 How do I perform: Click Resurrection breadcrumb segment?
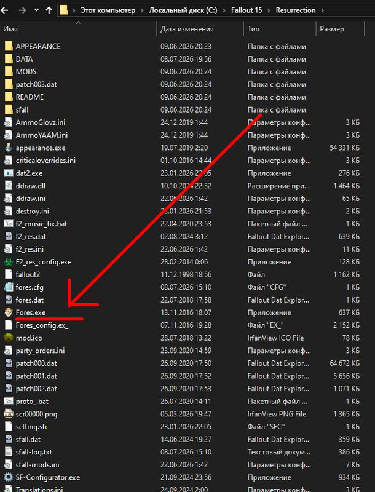[x=296, y=10]
